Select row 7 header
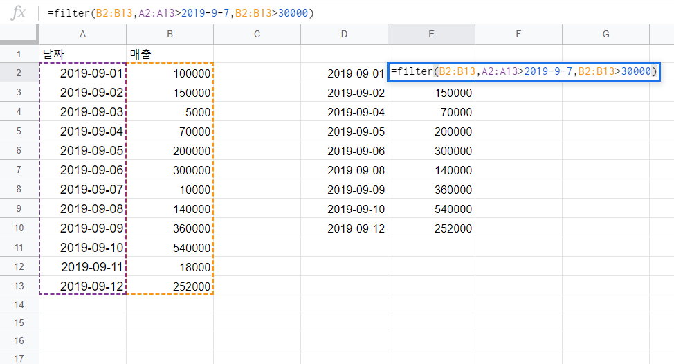This screenshot has width=674, height=364. click(19, 170)
